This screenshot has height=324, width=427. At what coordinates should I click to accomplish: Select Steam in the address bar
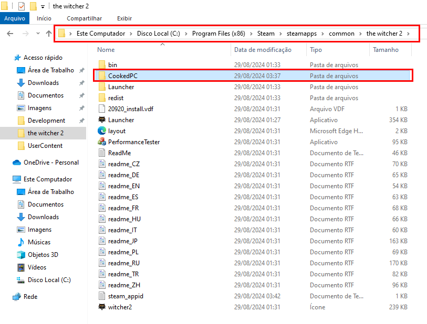point(266,34)
